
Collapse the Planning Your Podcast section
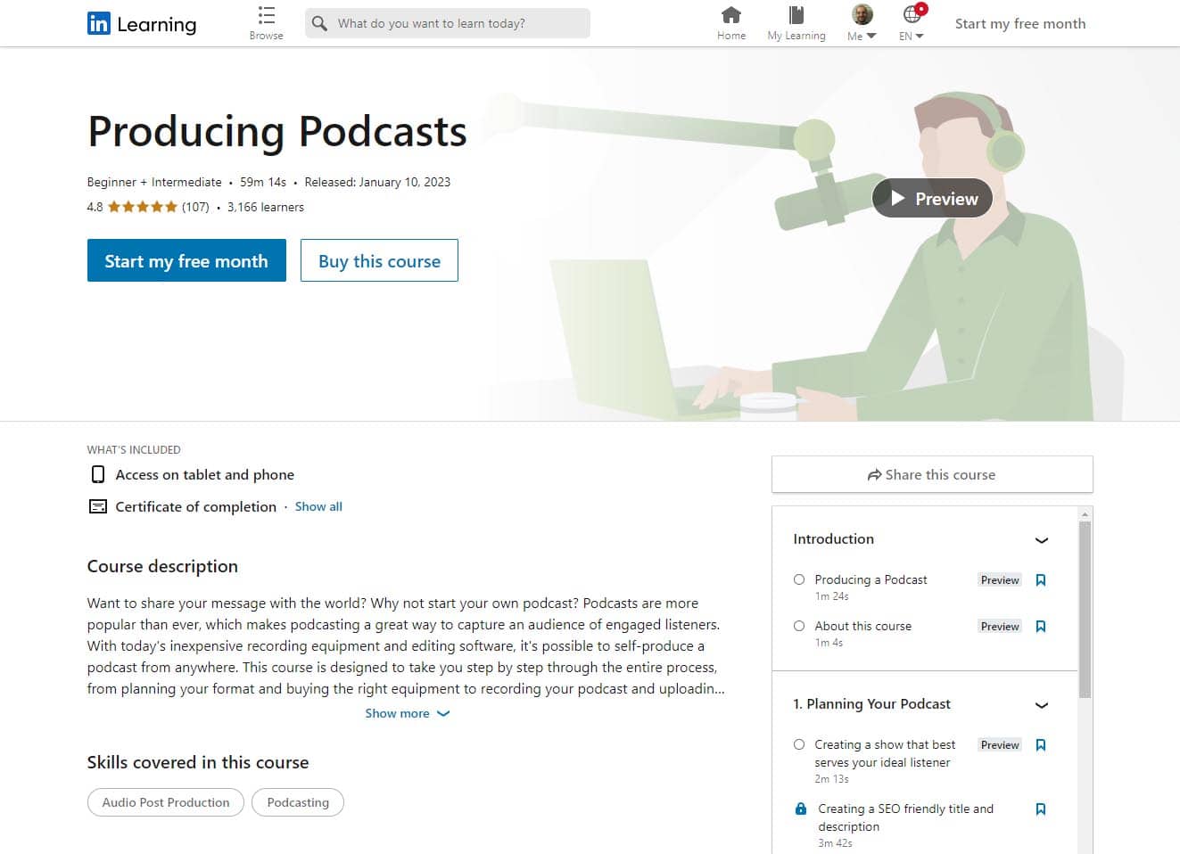pos(1041,705)
